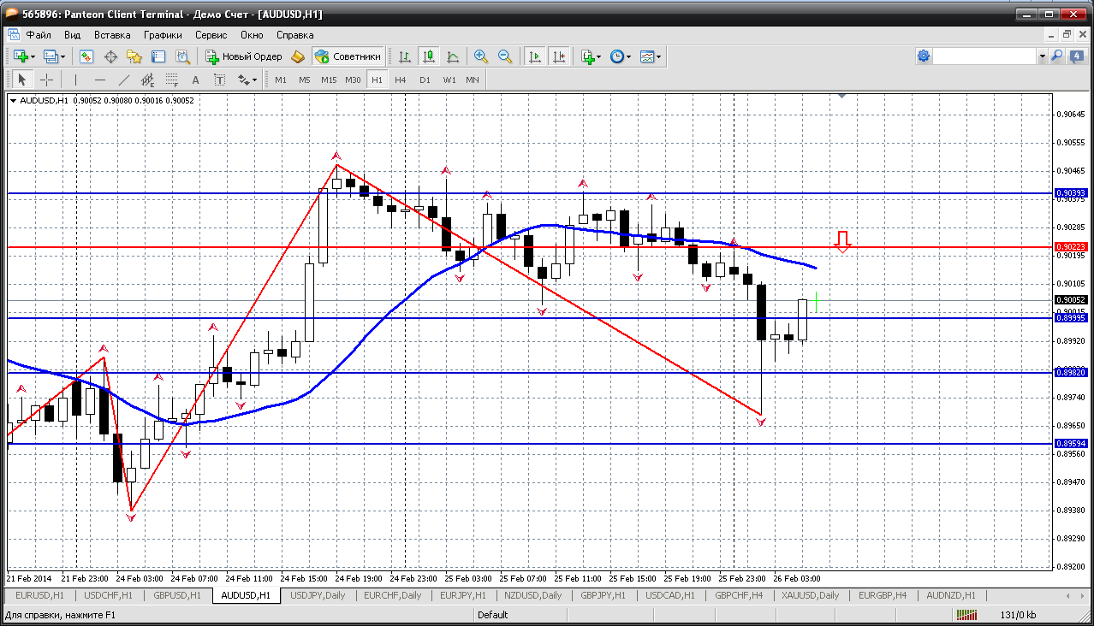Open the Окно menu
Screen dimensions: 1094x626
pyautogui.click(x=252, y=35)
